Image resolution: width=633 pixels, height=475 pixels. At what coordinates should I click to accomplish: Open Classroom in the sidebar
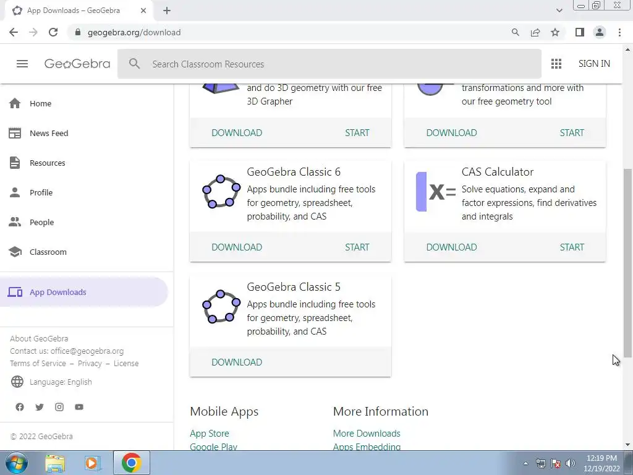48,252
